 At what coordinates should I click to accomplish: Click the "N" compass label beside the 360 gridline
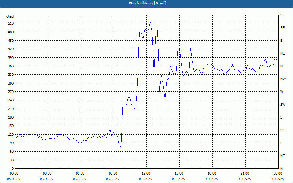point(282,66)
